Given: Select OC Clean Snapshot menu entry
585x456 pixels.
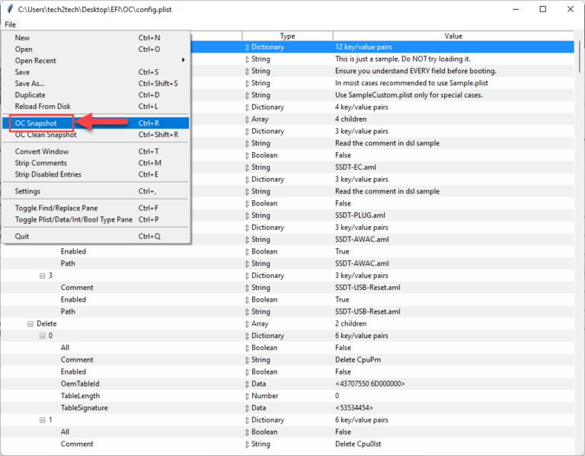Looking at the screenshot, I should tap(46, 135).
